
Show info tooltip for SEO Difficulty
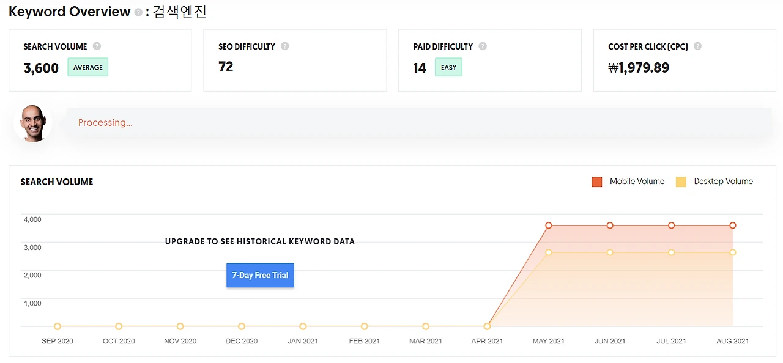[284, 46]
